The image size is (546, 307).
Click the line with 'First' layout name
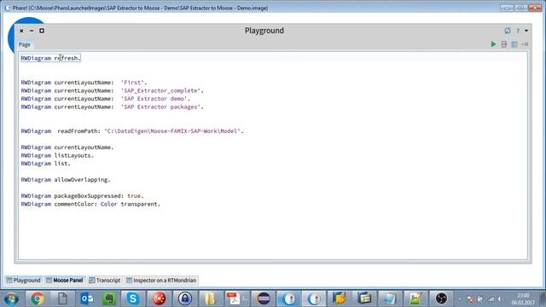coord(84,83)
